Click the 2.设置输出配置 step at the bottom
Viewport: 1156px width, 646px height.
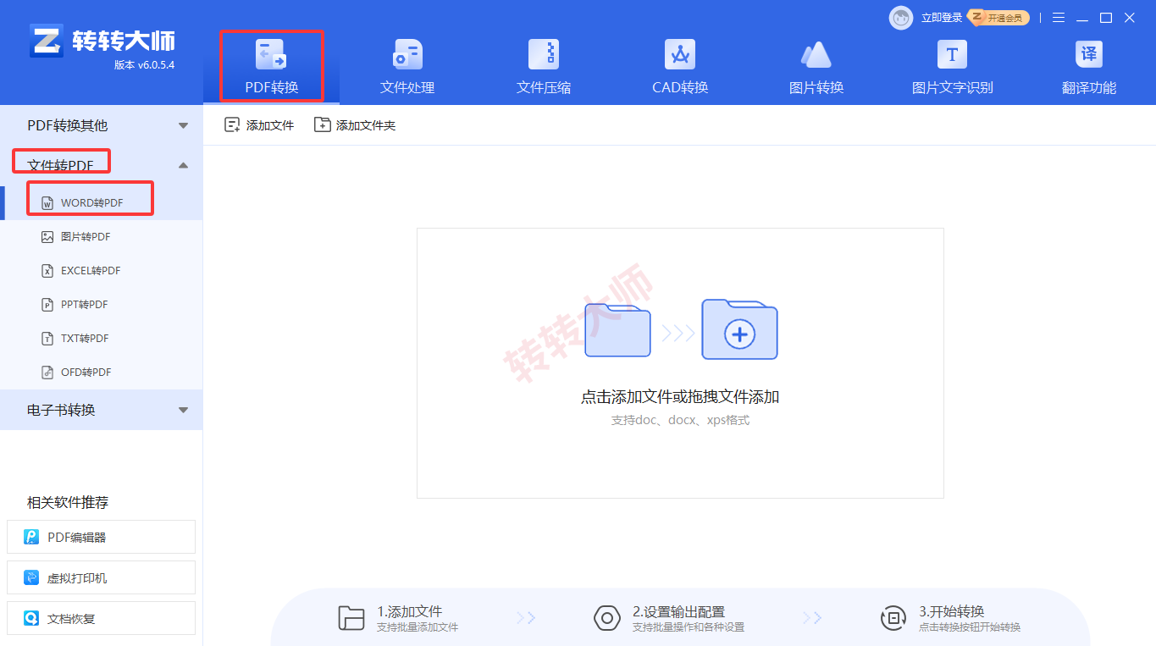(669, 618)
